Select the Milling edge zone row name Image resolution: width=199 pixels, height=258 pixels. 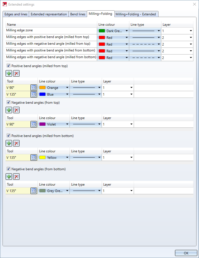(x=19, y=30)
